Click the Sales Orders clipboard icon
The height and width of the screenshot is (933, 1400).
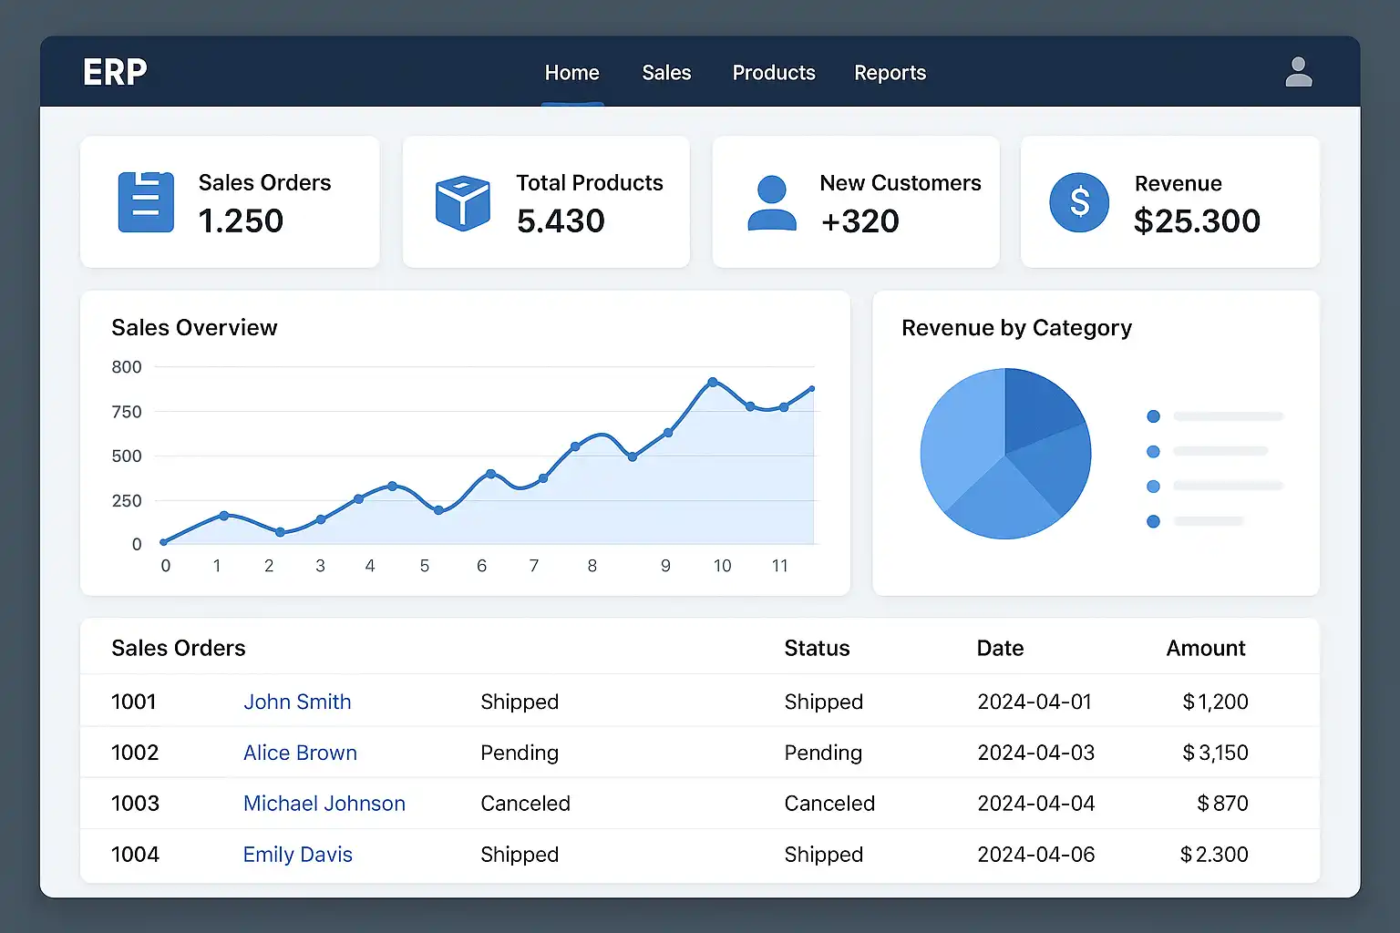pyautogui.click(x=146, y=201)
